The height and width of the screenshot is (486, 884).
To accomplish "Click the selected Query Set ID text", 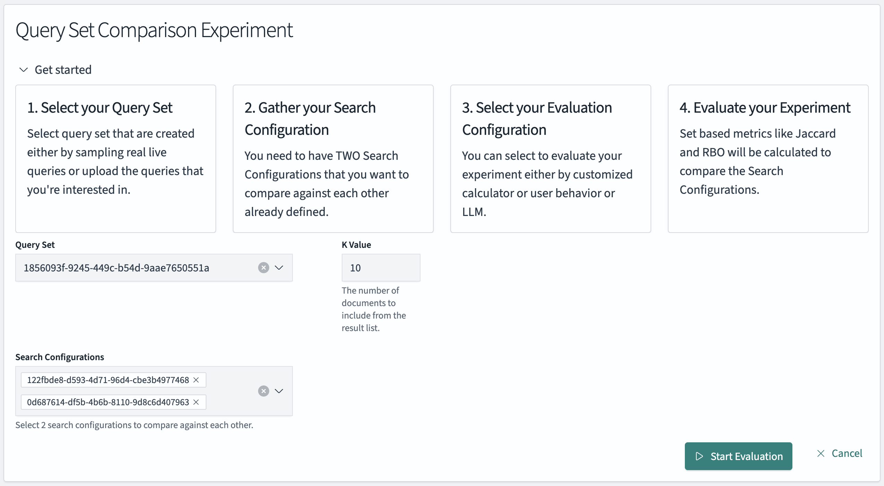I will pyautogui.click(x=116, y=267).
